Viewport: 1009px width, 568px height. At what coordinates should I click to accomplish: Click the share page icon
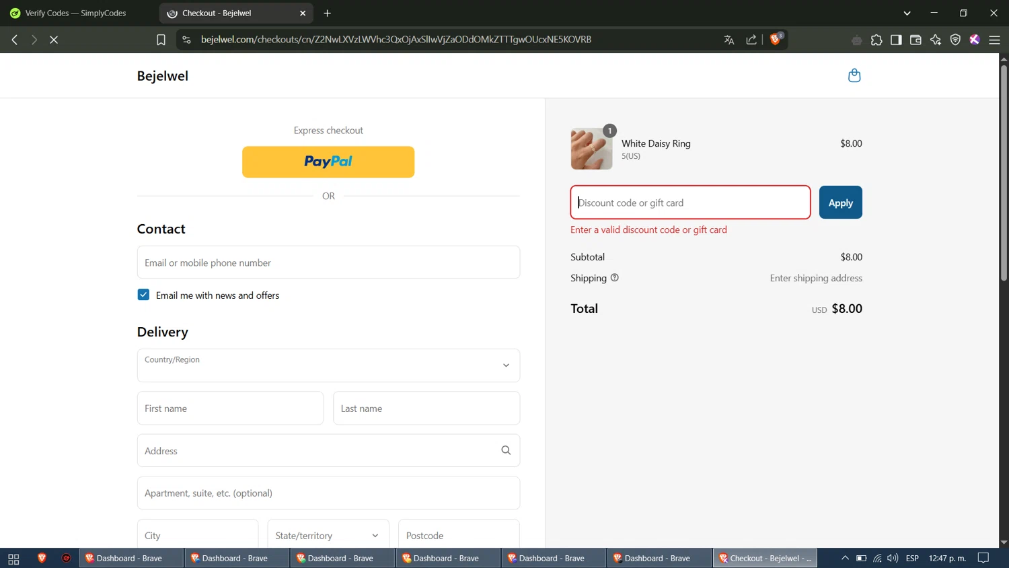click(751, 40)
